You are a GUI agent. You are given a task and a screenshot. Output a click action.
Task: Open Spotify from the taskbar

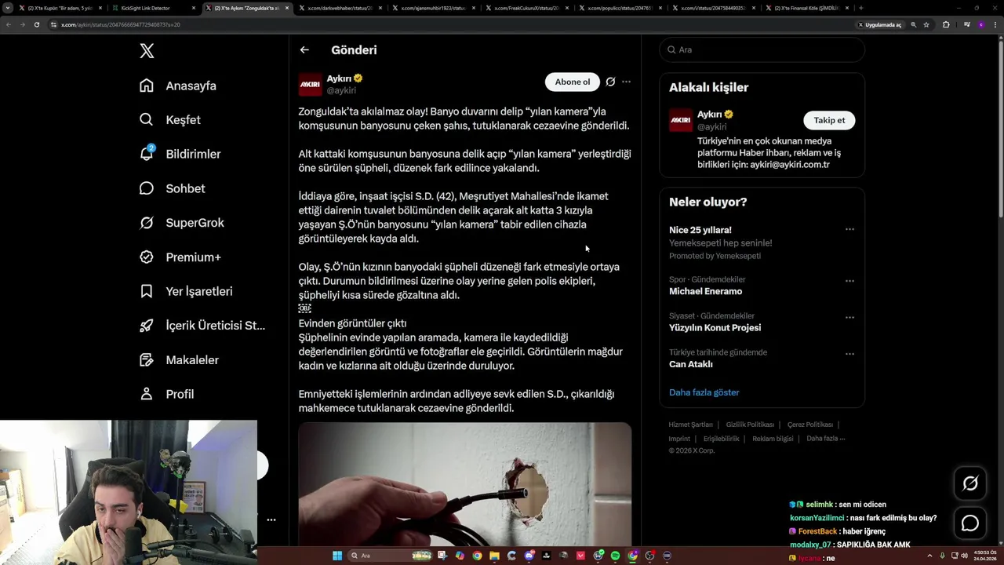tap(615, 556)
